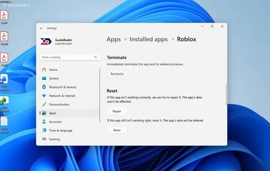Open Network & internet page
The image size is (270, 171).
tap(70, 96)
